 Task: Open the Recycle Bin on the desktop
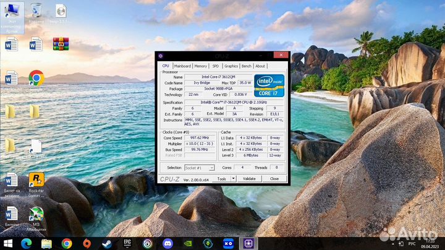click(36, 14)
